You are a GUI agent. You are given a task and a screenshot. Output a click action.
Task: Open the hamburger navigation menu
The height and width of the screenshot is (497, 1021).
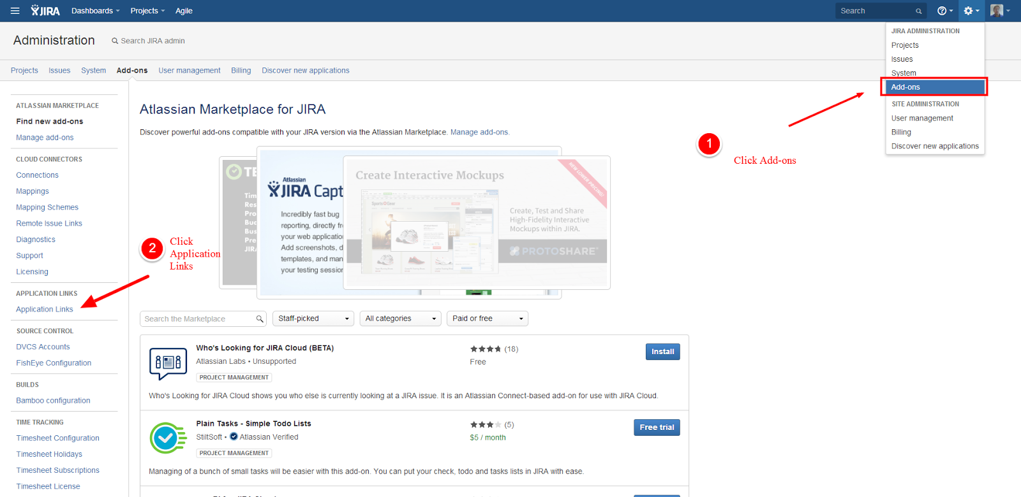click(15, 11)
